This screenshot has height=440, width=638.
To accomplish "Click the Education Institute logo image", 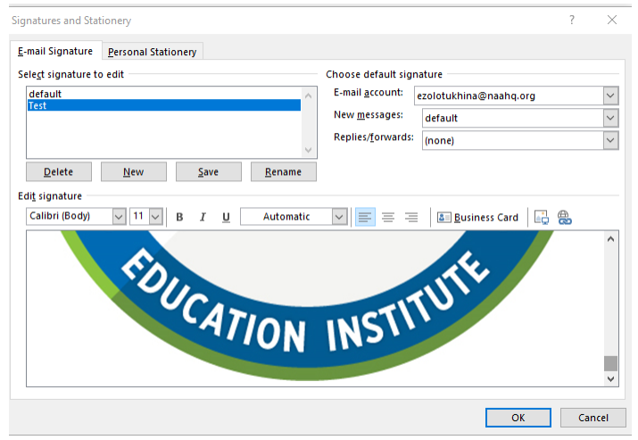I will (308, 305).
